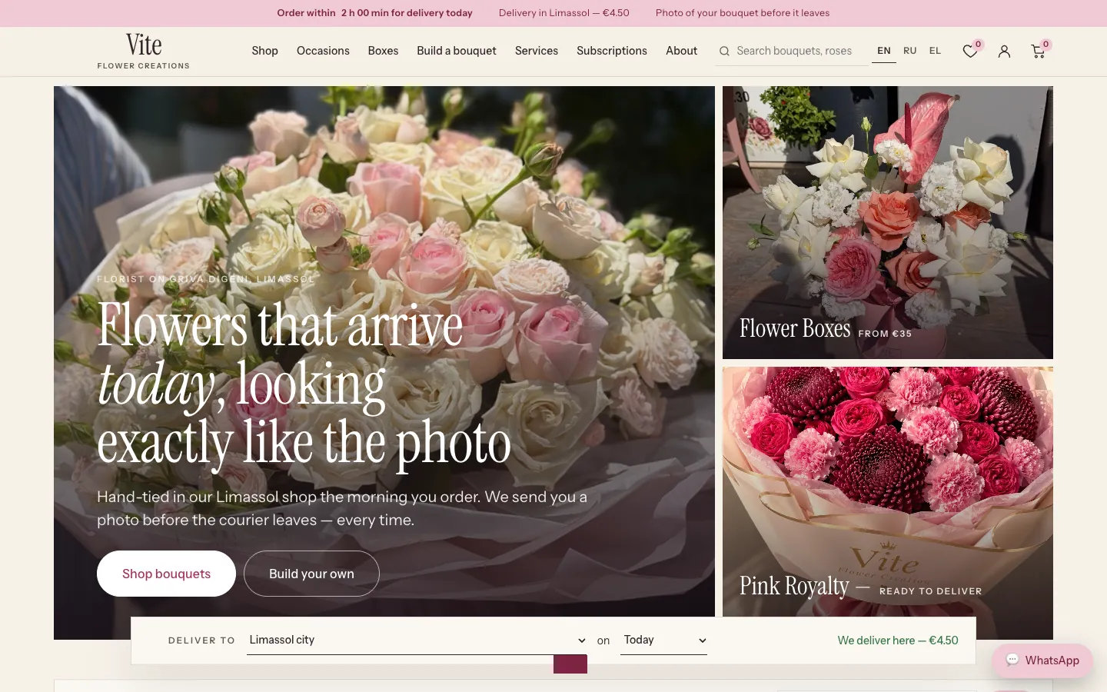Viewport: 1107px width, 692px height.
Task: Open the Shop menu
Action: coord(264,51)
